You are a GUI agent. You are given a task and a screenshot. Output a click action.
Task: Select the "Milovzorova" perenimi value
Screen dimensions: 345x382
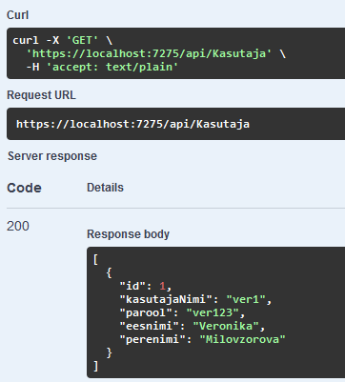(x=242, y=339)
